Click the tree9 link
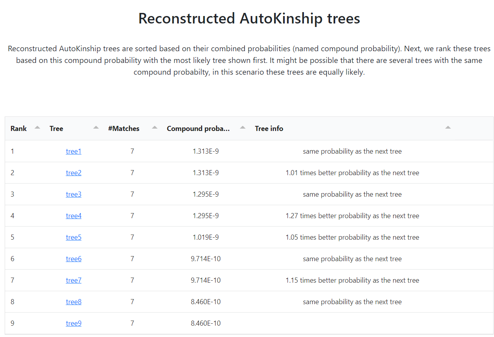This screenshot has width=494, height=337. (x=74, y=323)
